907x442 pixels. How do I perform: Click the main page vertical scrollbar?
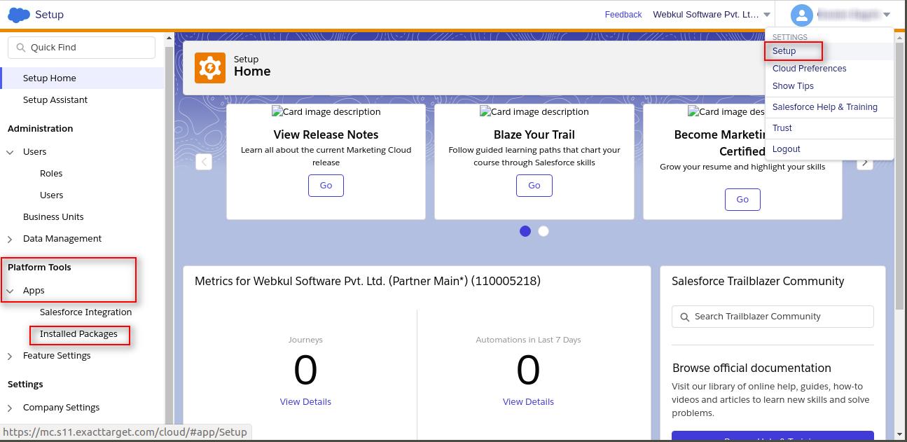pyautogui.click(x=899, y=175)
